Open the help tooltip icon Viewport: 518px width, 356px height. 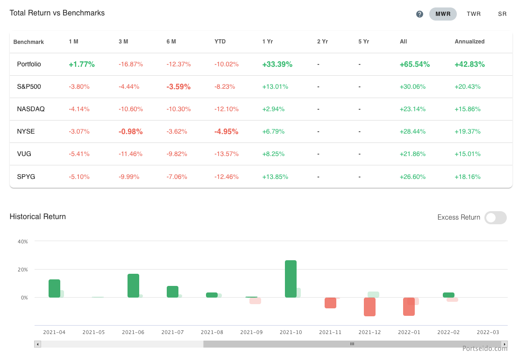419,14
